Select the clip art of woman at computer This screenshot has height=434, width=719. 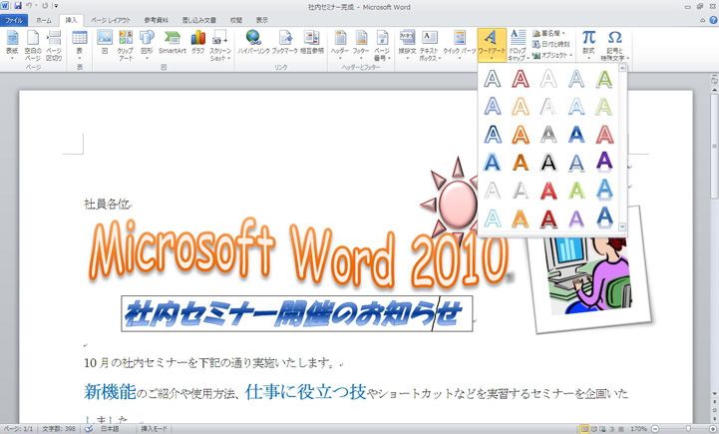(x=590, y=275)
